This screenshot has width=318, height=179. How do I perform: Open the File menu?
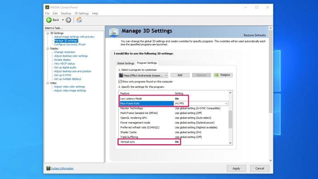[x=47, y=13]
